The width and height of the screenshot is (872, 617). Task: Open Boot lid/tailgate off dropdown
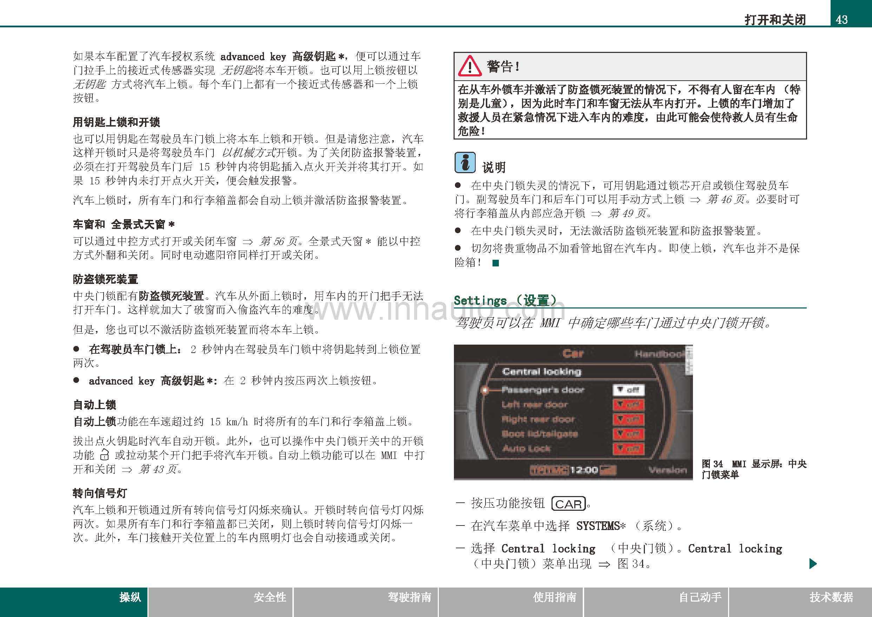click(x=628, y=434)
